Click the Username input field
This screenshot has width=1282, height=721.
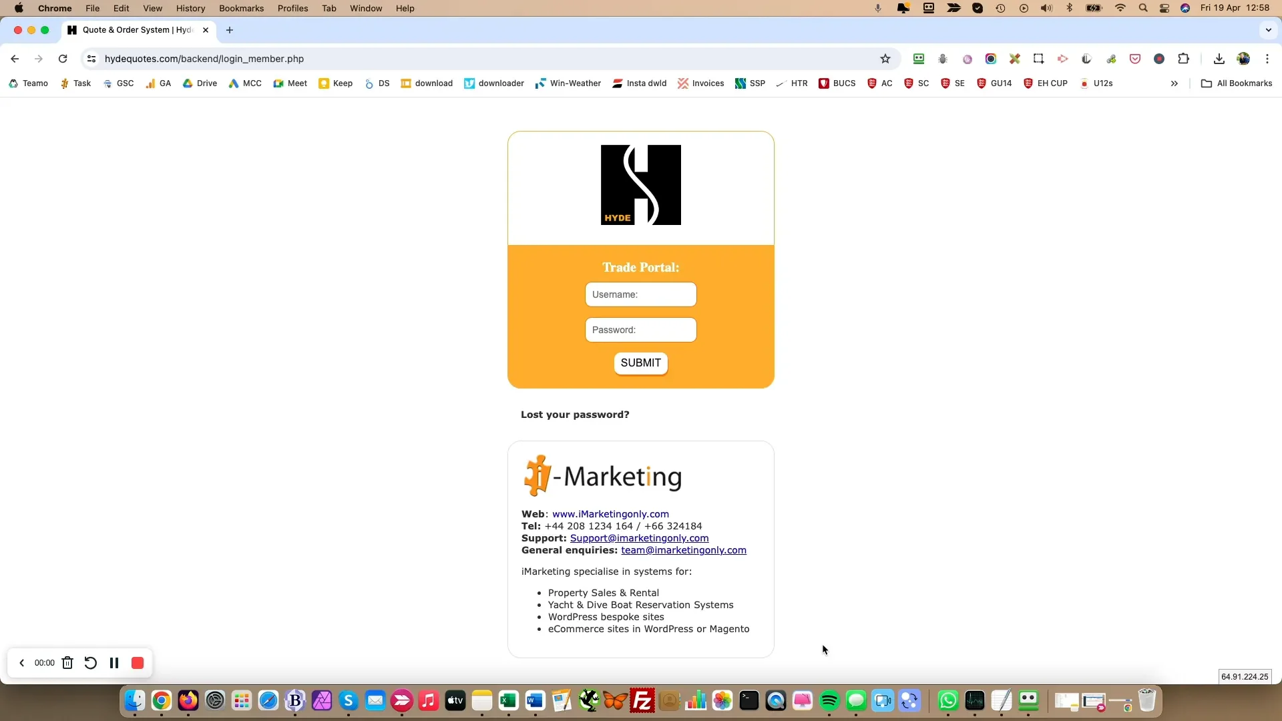(640, 294)
